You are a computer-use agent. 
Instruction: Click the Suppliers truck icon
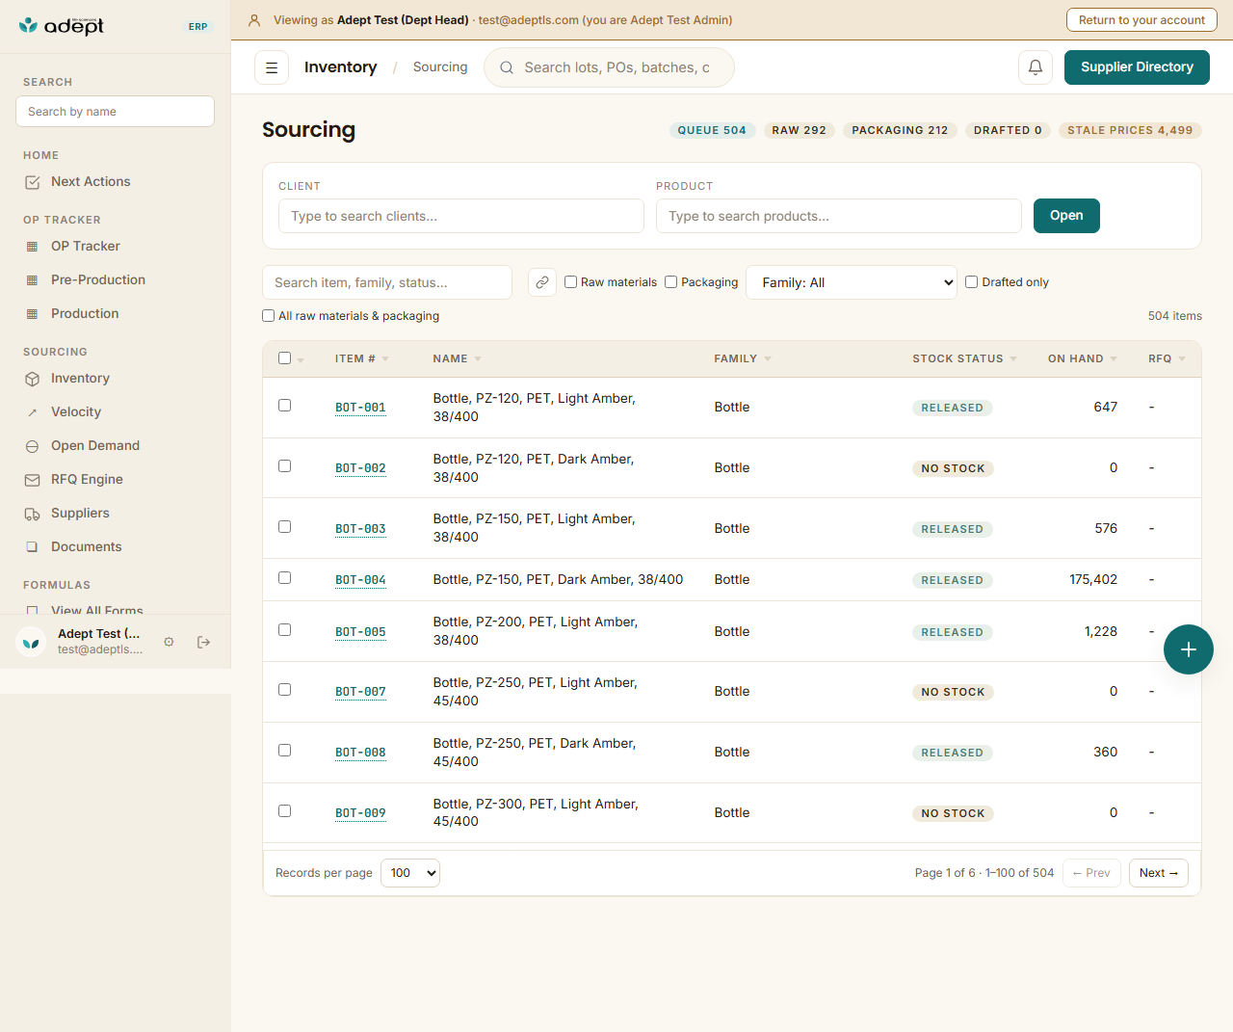pos(33,514)
